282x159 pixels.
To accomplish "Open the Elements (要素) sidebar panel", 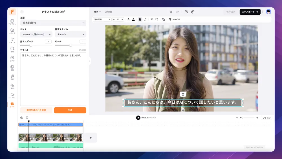I will point(12,86).
